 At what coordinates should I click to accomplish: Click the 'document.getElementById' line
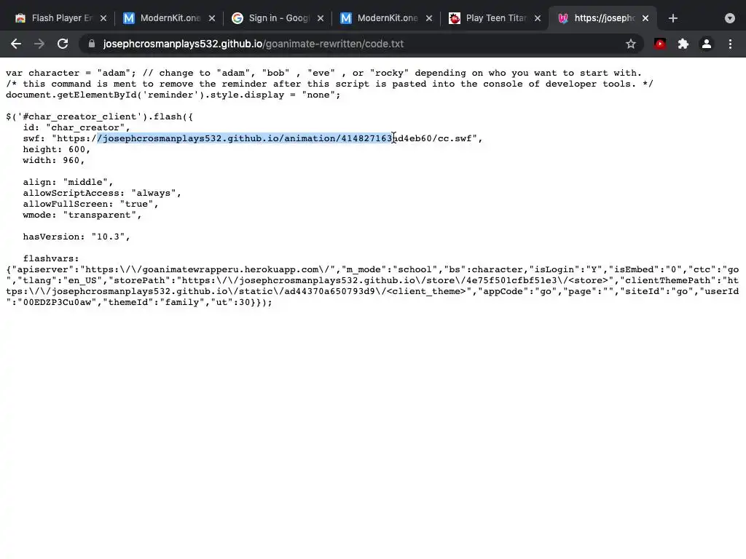click(x=173, y=95)
